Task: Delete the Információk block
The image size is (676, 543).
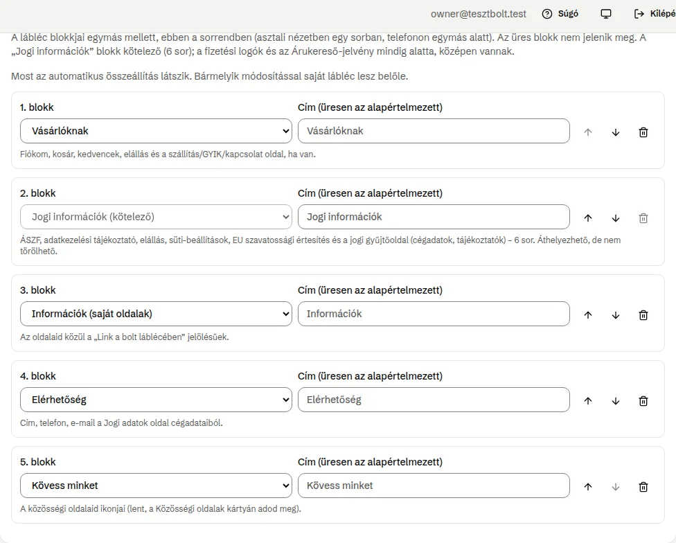Action: [x=643, y=315]
